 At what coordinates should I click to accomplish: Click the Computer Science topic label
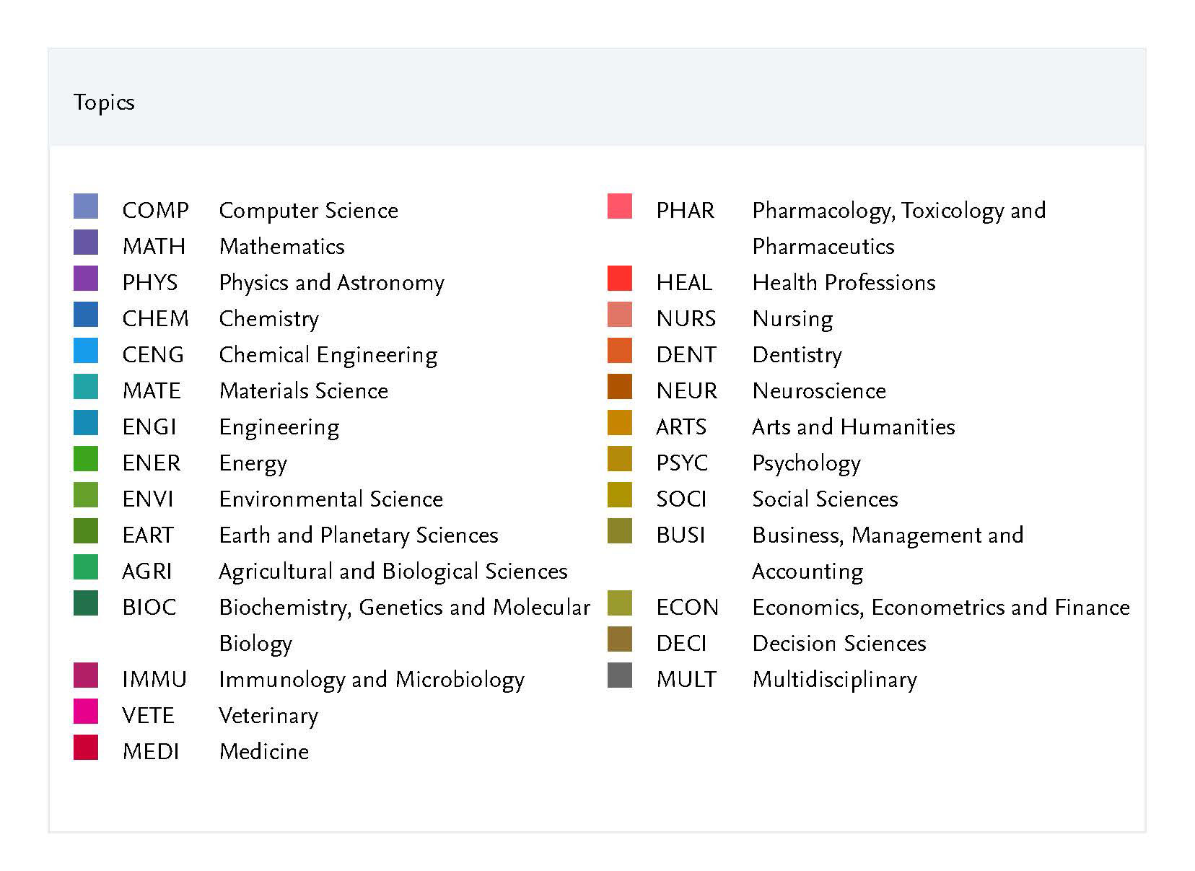pyautogui.click(x=308, y=211)
